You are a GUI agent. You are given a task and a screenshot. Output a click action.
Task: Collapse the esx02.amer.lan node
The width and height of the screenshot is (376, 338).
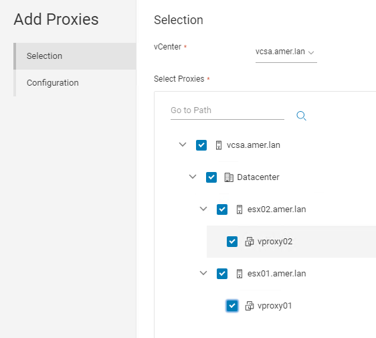203,209
